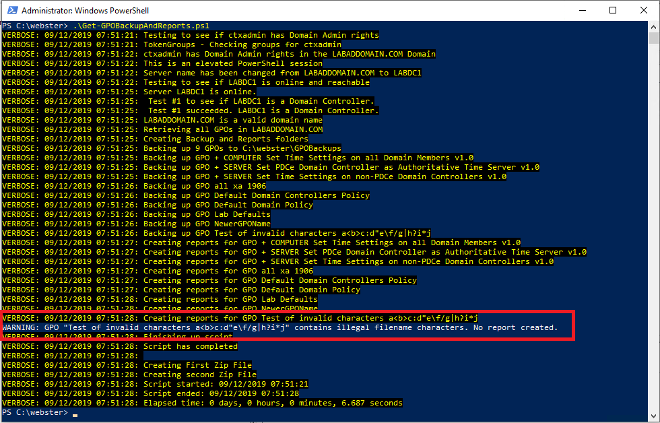Minimize the PowerShell window

581,11
